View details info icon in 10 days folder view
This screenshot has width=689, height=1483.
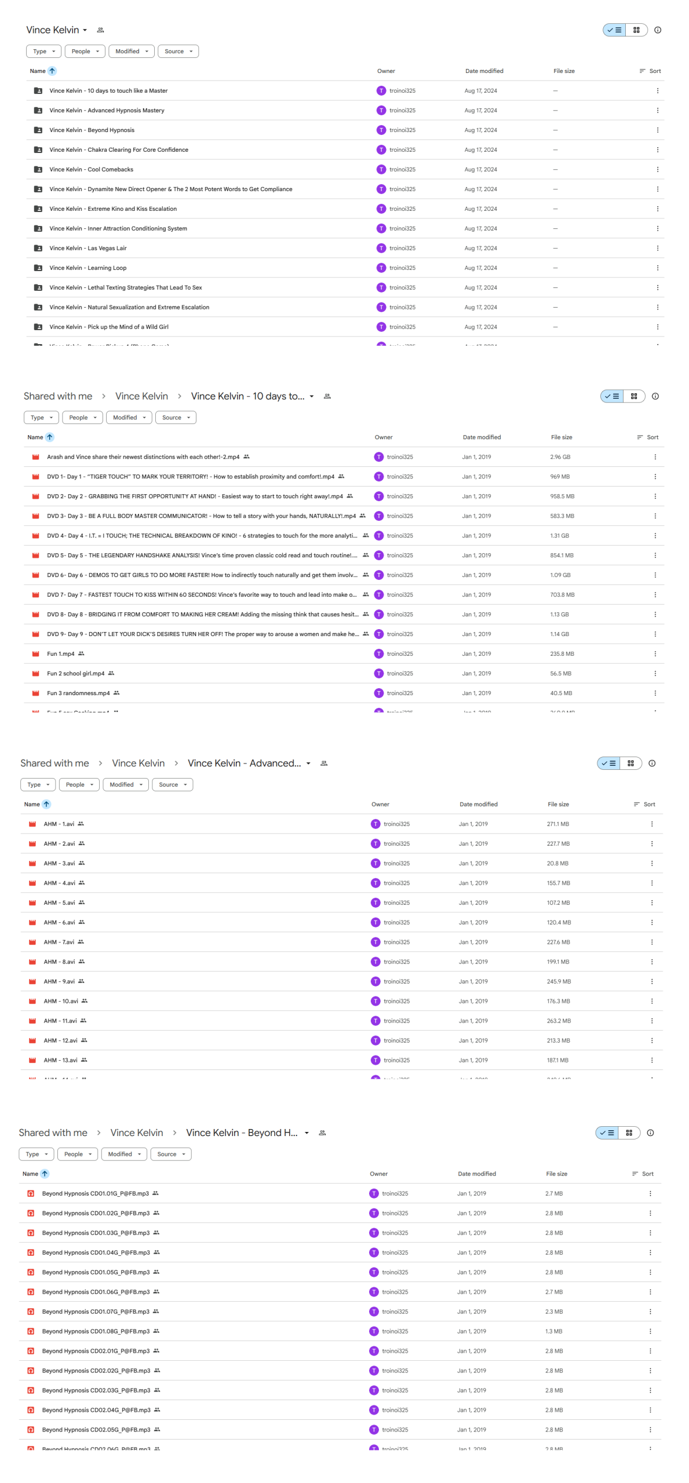tap(655, 396)
